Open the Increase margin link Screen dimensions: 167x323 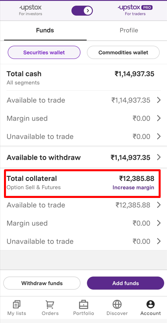pyautogui.click(x=133, y=188)
